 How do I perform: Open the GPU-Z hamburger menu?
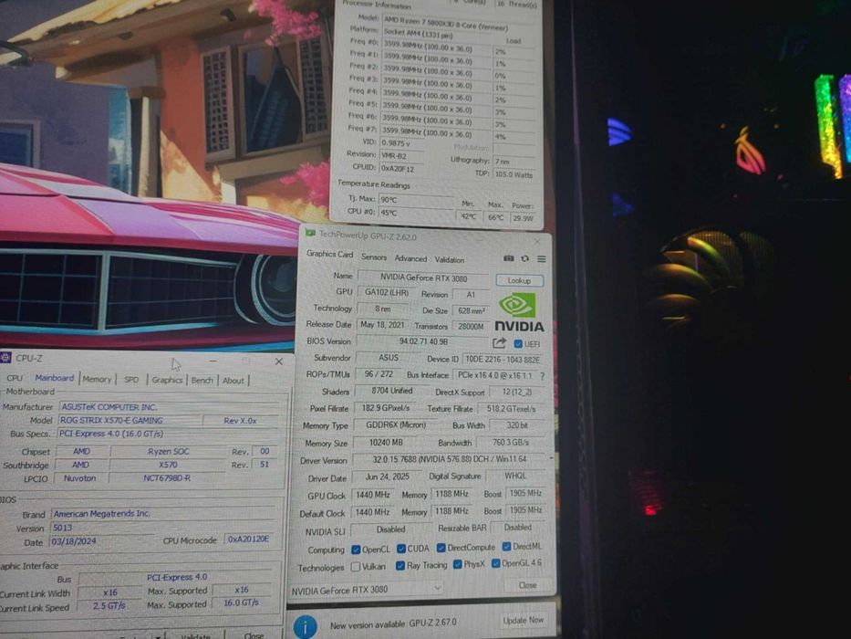pos(541,259)
